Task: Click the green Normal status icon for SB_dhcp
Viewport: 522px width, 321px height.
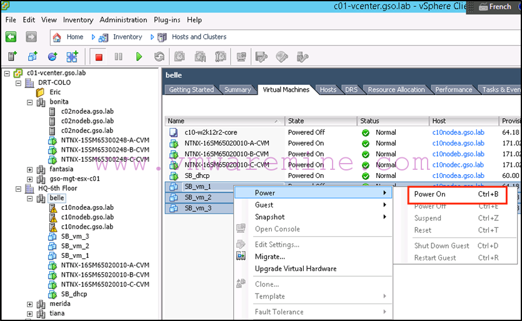Action: [x=366, y=176]
